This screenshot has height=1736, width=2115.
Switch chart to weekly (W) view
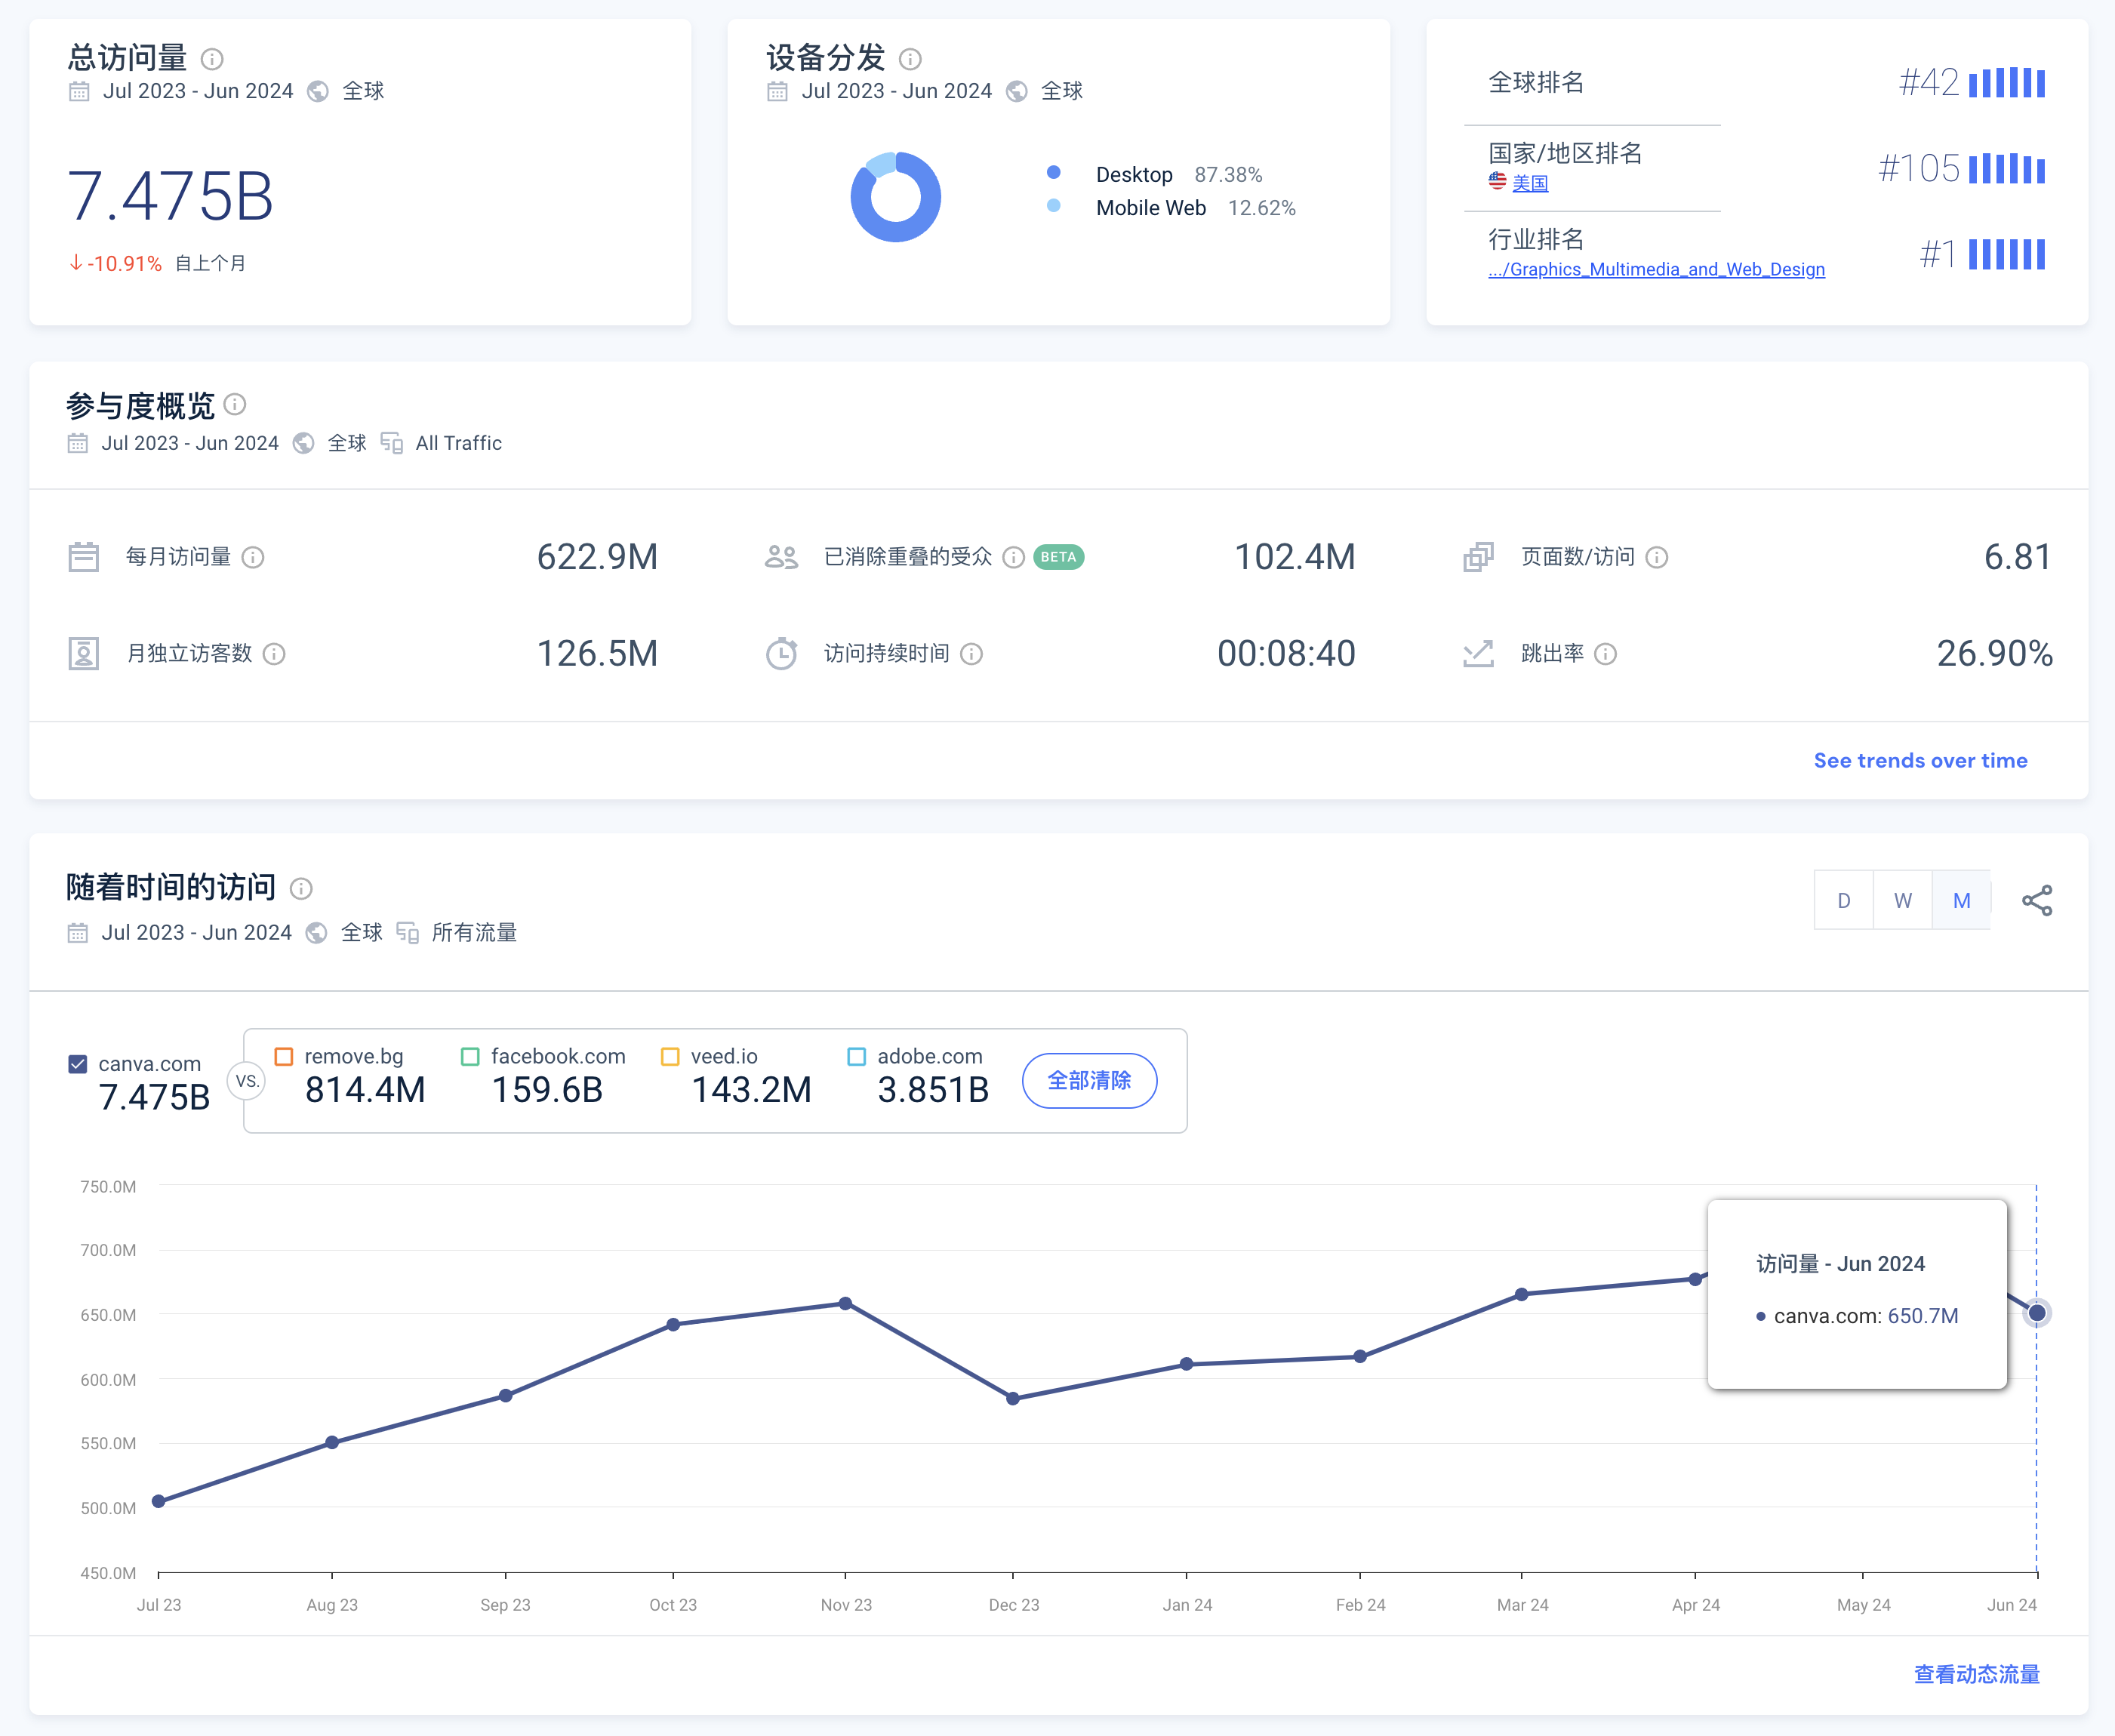tap(1903, 901)
